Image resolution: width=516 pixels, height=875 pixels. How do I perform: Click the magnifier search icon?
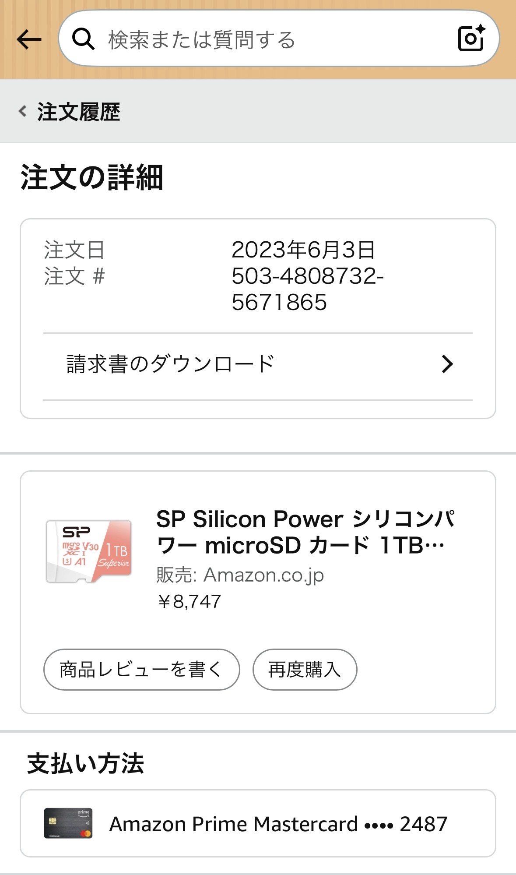click(83, 39)
